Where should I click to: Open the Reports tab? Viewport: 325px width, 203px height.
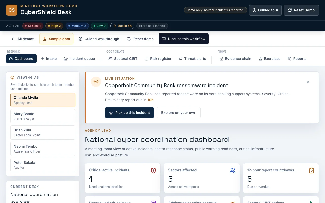(297, 59)
